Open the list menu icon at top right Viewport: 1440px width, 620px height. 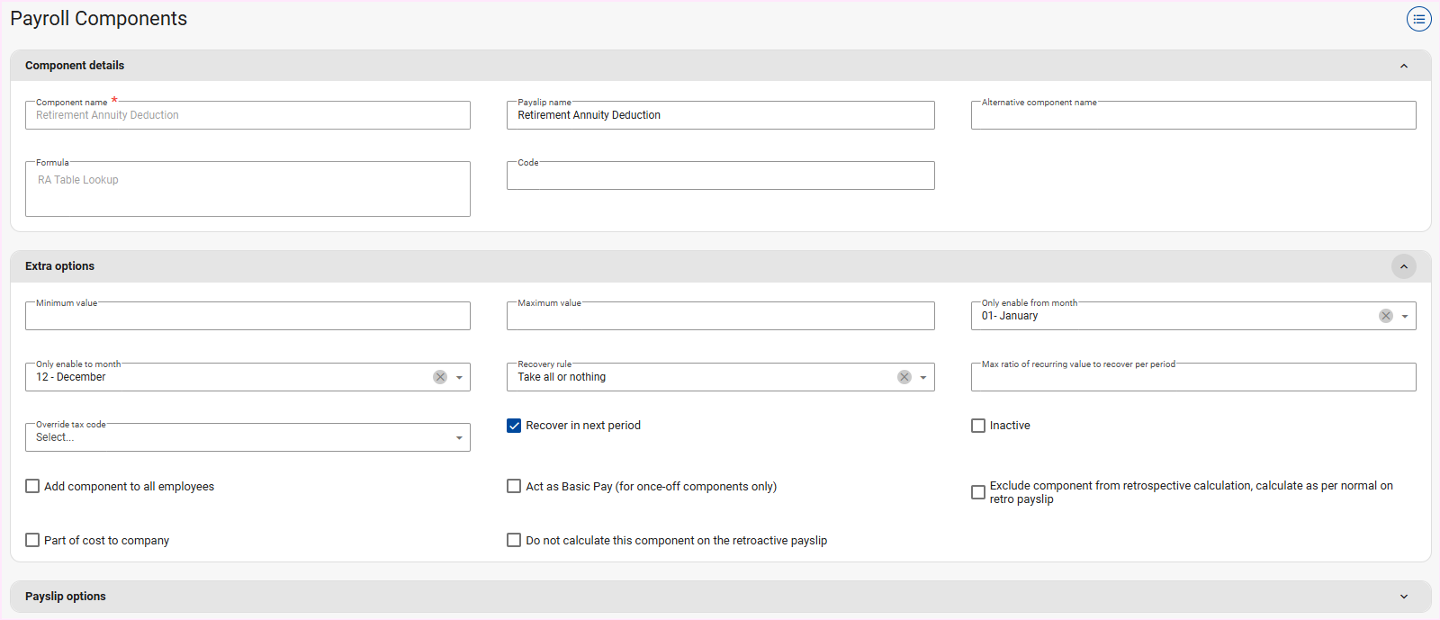[x=1418, y=19]
